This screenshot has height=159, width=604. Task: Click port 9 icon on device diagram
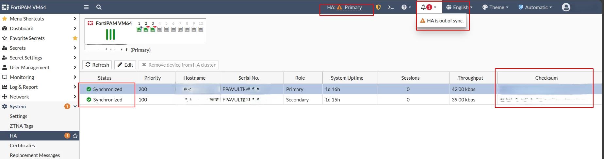(x=194, y=29)
